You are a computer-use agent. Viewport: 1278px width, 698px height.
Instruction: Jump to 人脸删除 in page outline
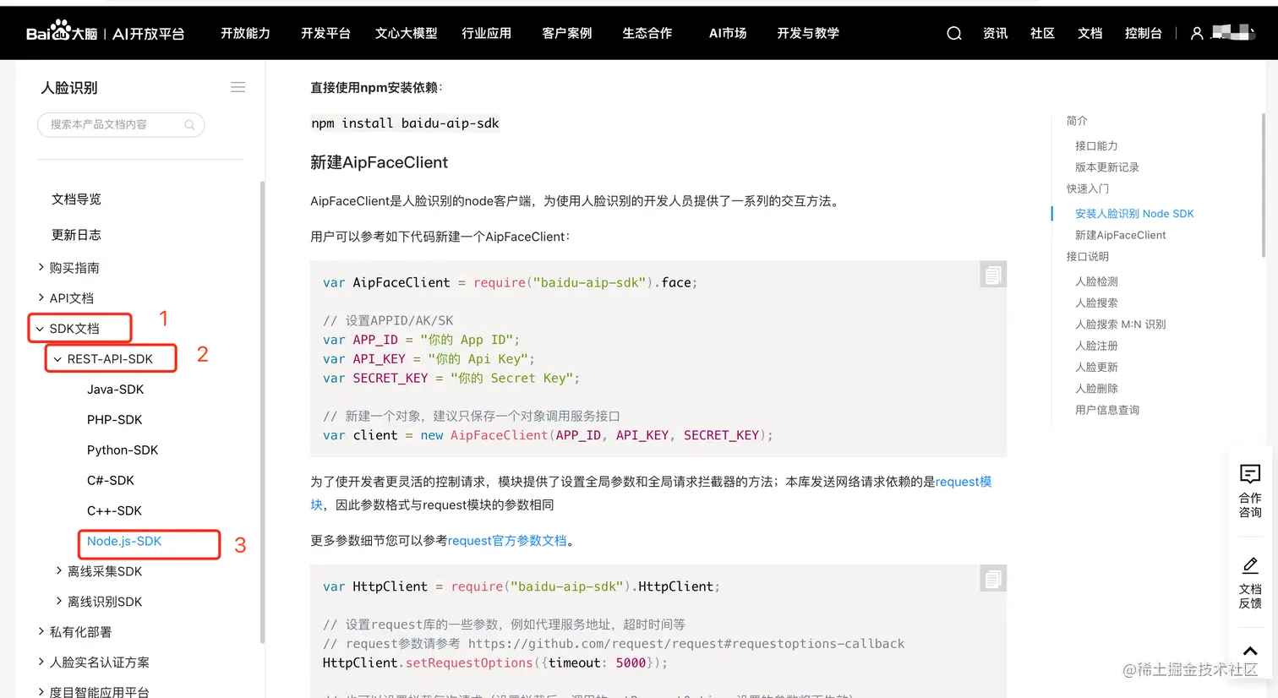point(1096,389)
